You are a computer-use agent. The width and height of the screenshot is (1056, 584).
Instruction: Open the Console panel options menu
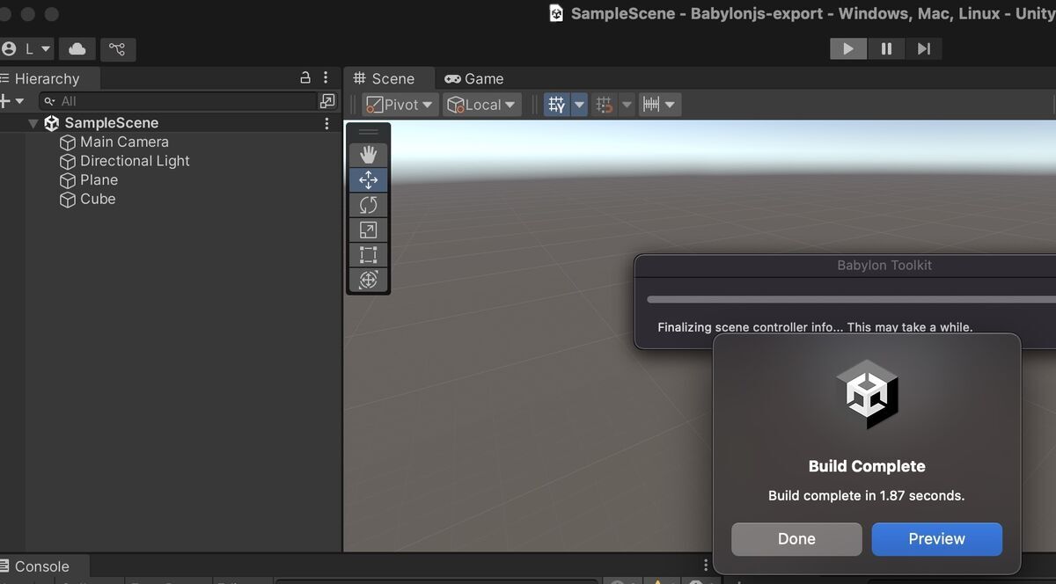click(x=705, y=565)
